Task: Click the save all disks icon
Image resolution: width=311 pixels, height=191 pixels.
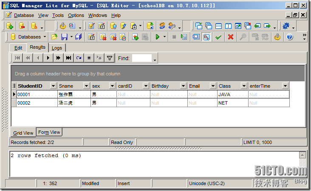Action: (79, 37)
